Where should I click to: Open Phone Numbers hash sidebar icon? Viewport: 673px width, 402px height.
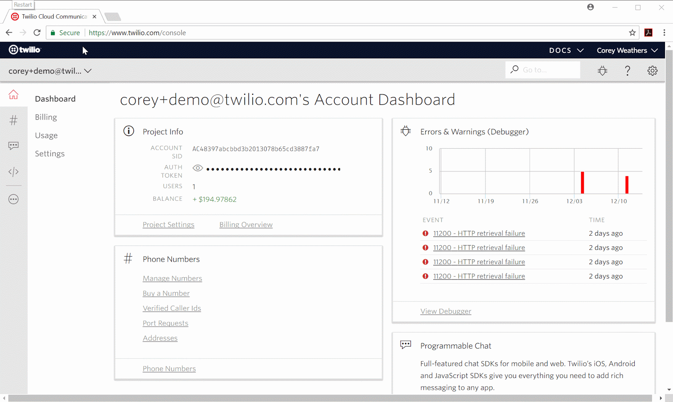13,121
